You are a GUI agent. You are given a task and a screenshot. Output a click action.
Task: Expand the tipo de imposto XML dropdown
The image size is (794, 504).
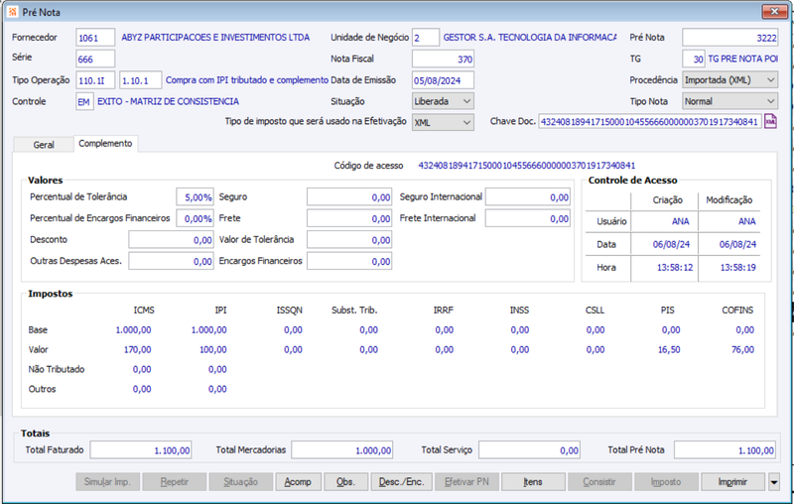(x=443, y=122)
